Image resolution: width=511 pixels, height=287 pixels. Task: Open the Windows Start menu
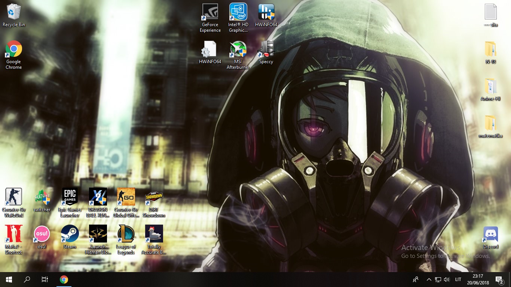pos(9,280)
